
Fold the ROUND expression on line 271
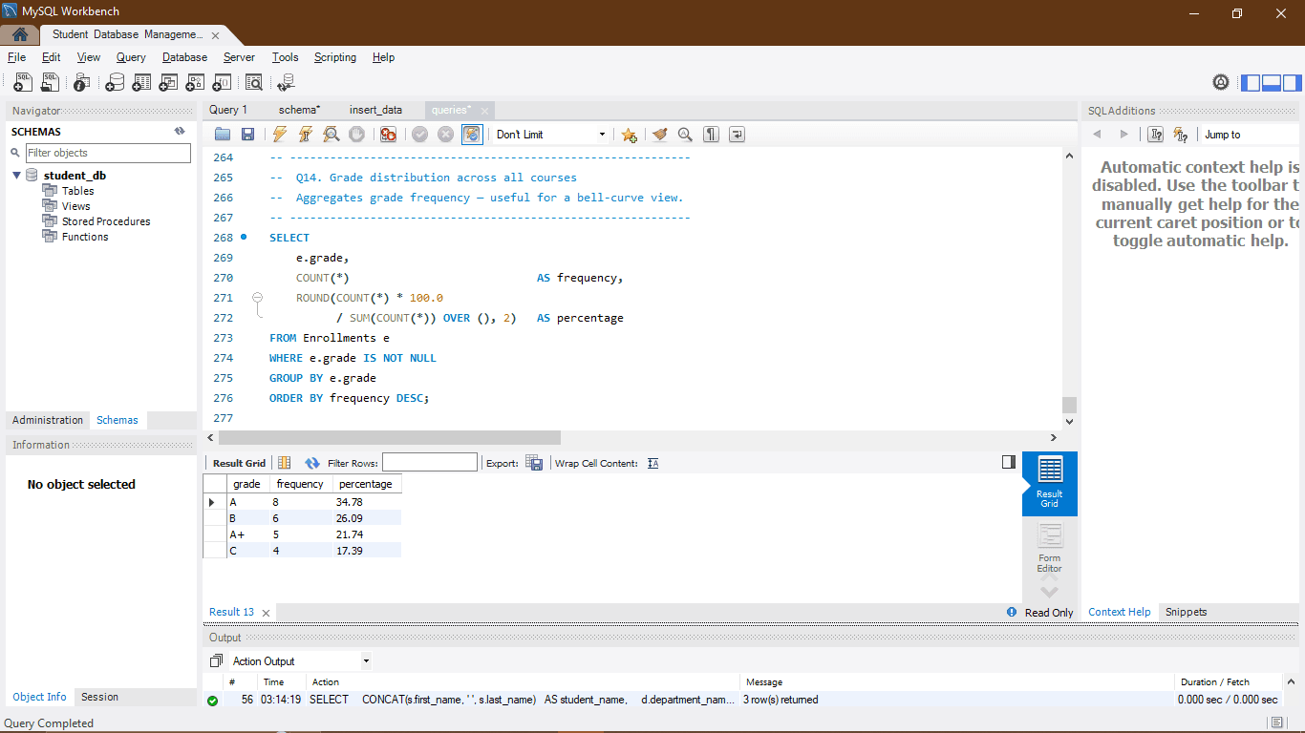click(x=257, y=298)
